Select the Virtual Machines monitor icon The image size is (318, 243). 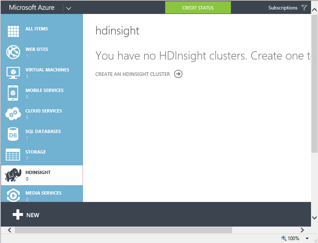(x=13, y=73)
